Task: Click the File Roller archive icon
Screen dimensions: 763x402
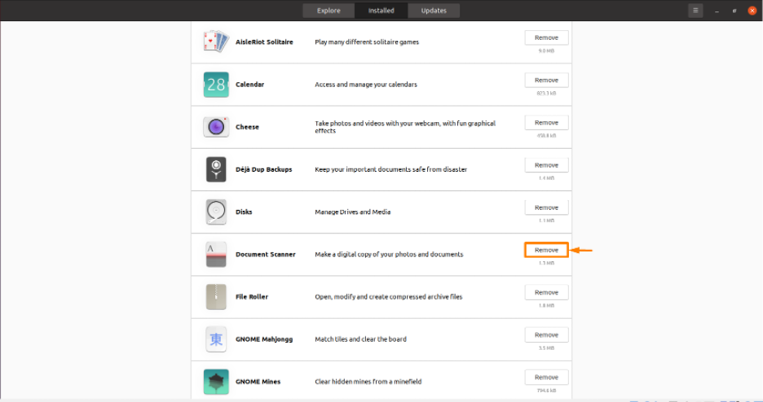Action: pyautogui.click(x=216, y=297)
